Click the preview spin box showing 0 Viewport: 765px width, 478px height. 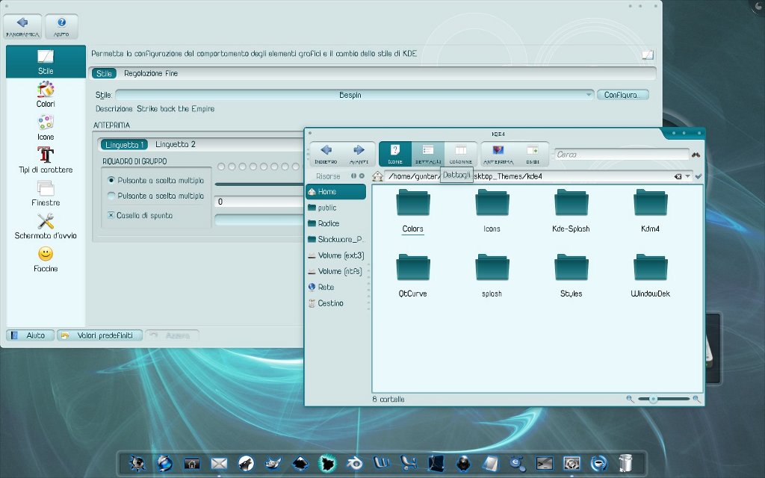point(259,202)
